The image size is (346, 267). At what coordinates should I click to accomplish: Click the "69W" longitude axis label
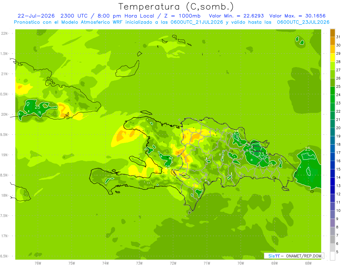(x=274, y=263)
